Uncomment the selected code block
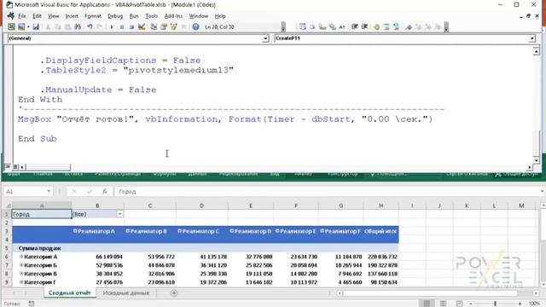Image resolution: width=546 pixels, height=307 pixels. point(396,26)
